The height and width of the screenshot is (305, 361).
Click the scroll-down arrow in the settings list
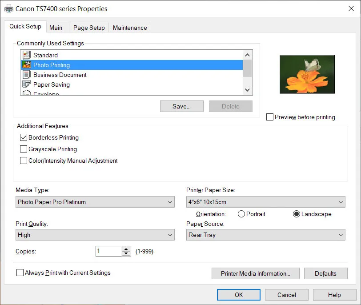click(247, 89)
